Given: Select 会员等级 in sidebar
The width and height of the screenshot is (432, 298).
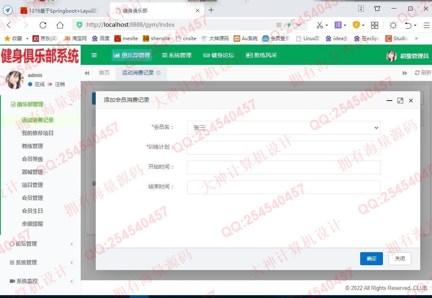Looking at the screenshot, I should 32,159.
